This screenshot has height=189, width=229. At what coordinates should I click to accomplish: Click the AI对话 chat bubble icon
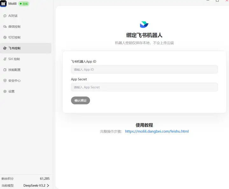pyautogui.click(x=5, y=16)
